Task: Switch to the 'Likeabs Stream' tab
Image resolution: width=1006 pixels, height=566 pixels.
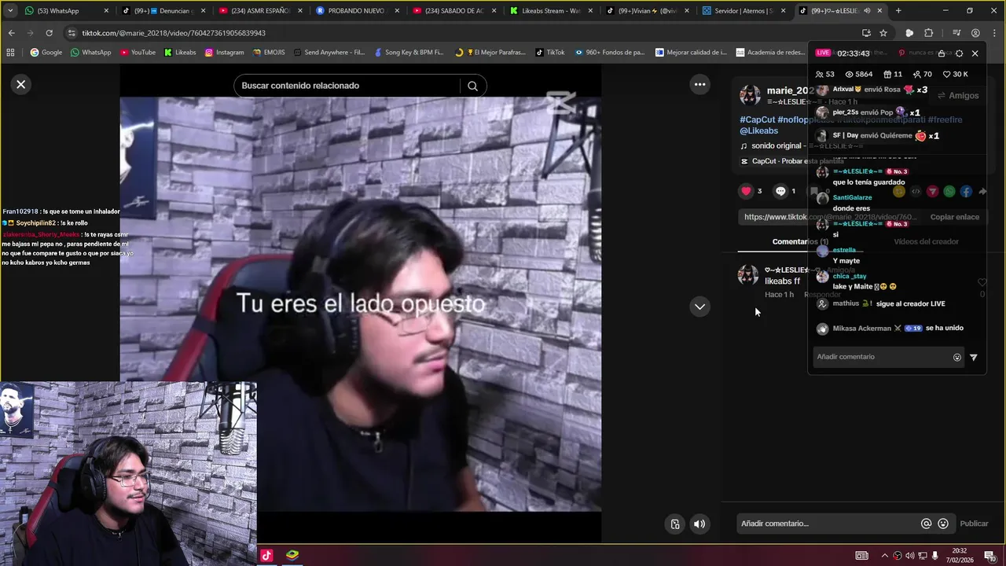Action: [x=553, y=11]
